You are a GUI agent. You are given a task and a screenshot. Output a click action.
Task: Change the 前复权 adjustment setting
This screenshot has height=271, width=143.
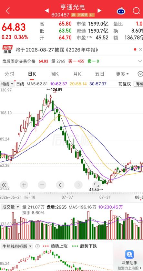(125, 84)
